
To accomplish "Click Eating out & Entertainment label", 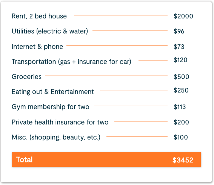I will [x=53, y=92].
